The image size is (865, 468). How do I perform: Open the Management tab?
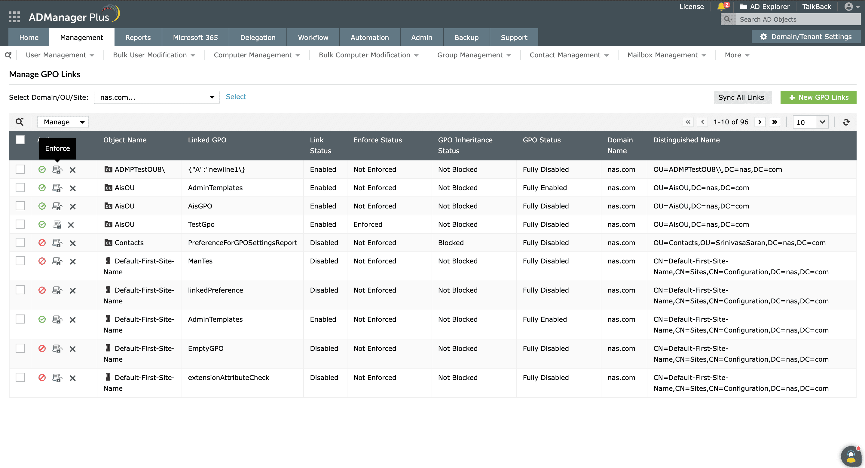click(x=81, y=37)
